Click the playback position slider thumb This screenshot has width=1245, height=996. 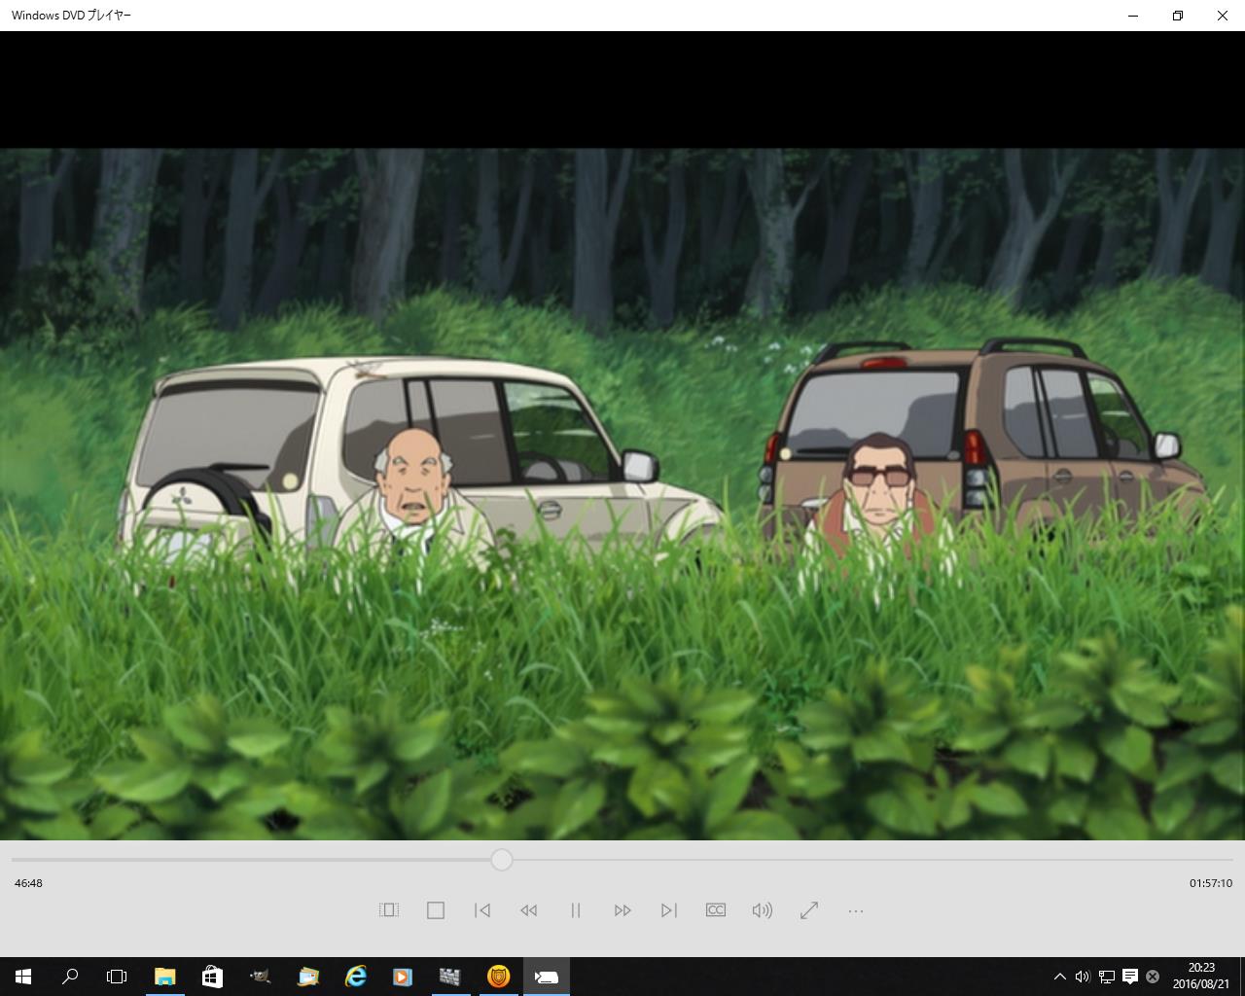[x=502, y=860]
